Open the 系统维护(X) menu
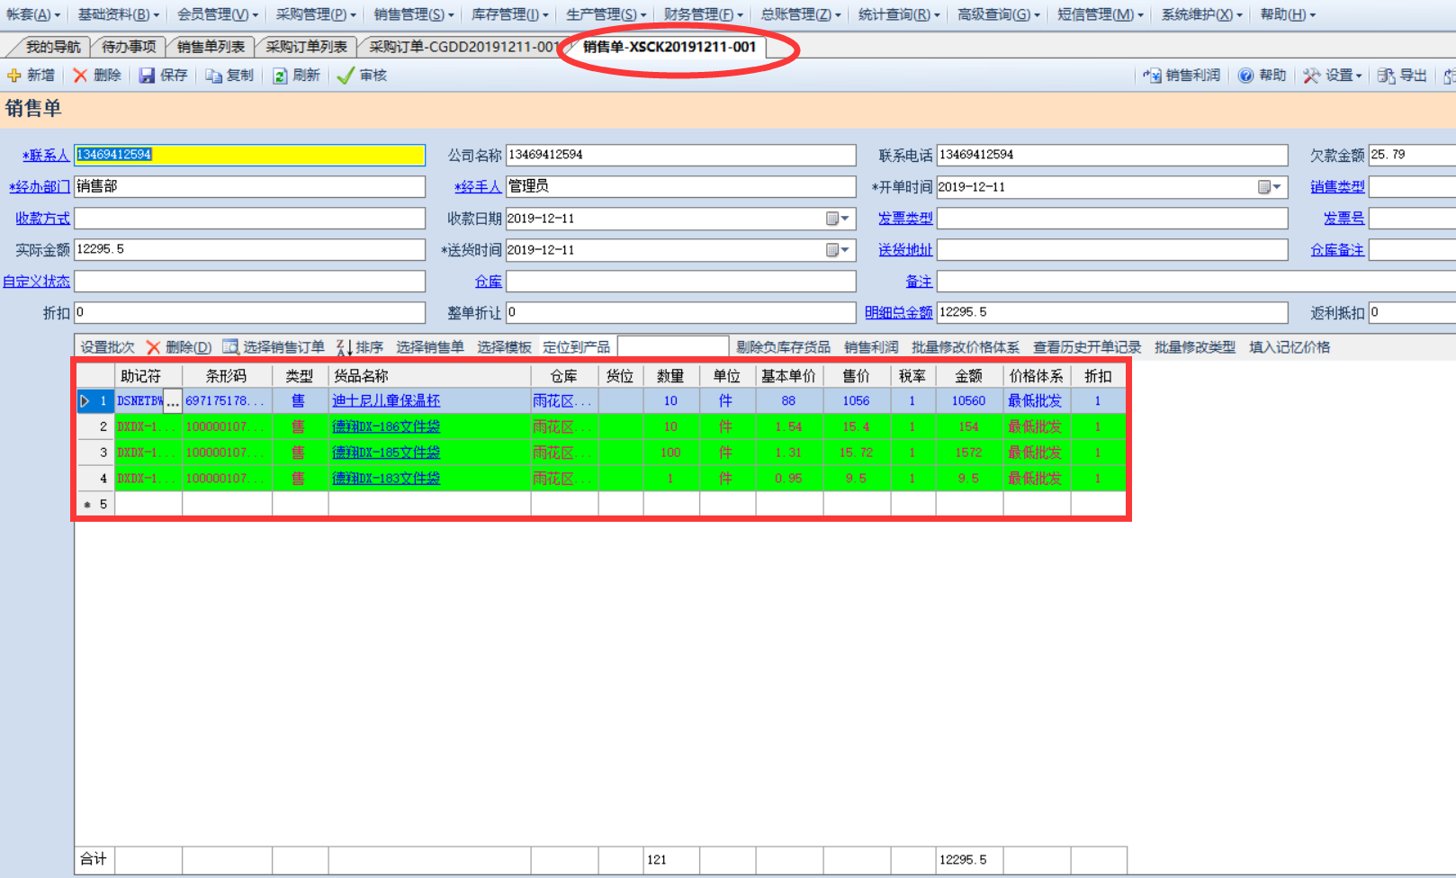Image resolution: width=1456 pixels, height=878 pixels. (x=1201, y=14)
